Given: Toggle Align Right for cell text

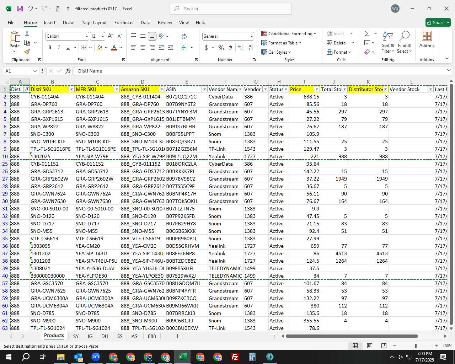Looking at the screenshot, I should [x=152, y=48].
